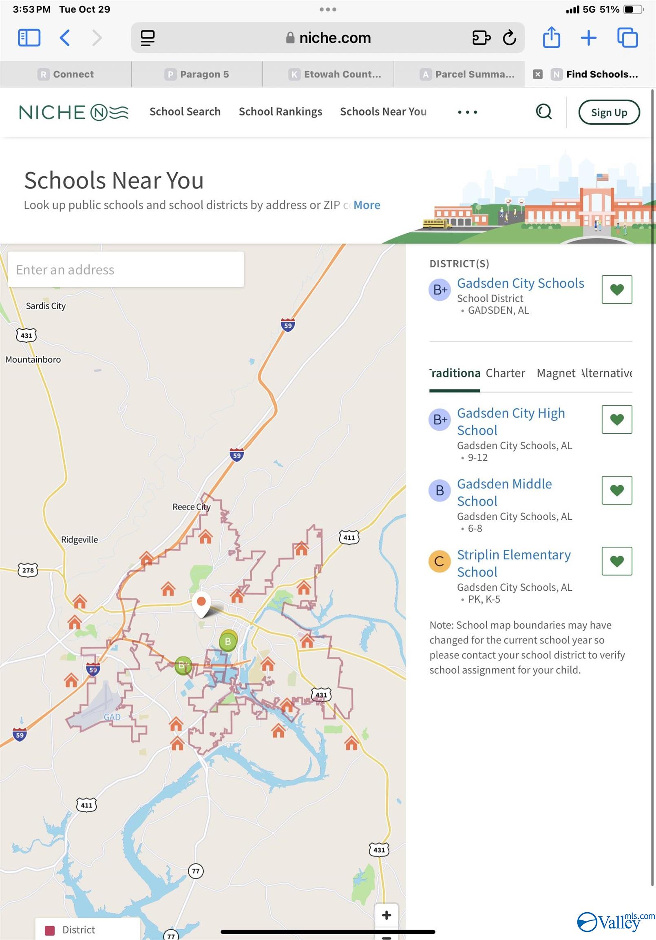Image resolution: width=656 pixels, height=940 pixels.
Task: Click the B badge for Gadsden Middle
Action: [x=440, y=490]
